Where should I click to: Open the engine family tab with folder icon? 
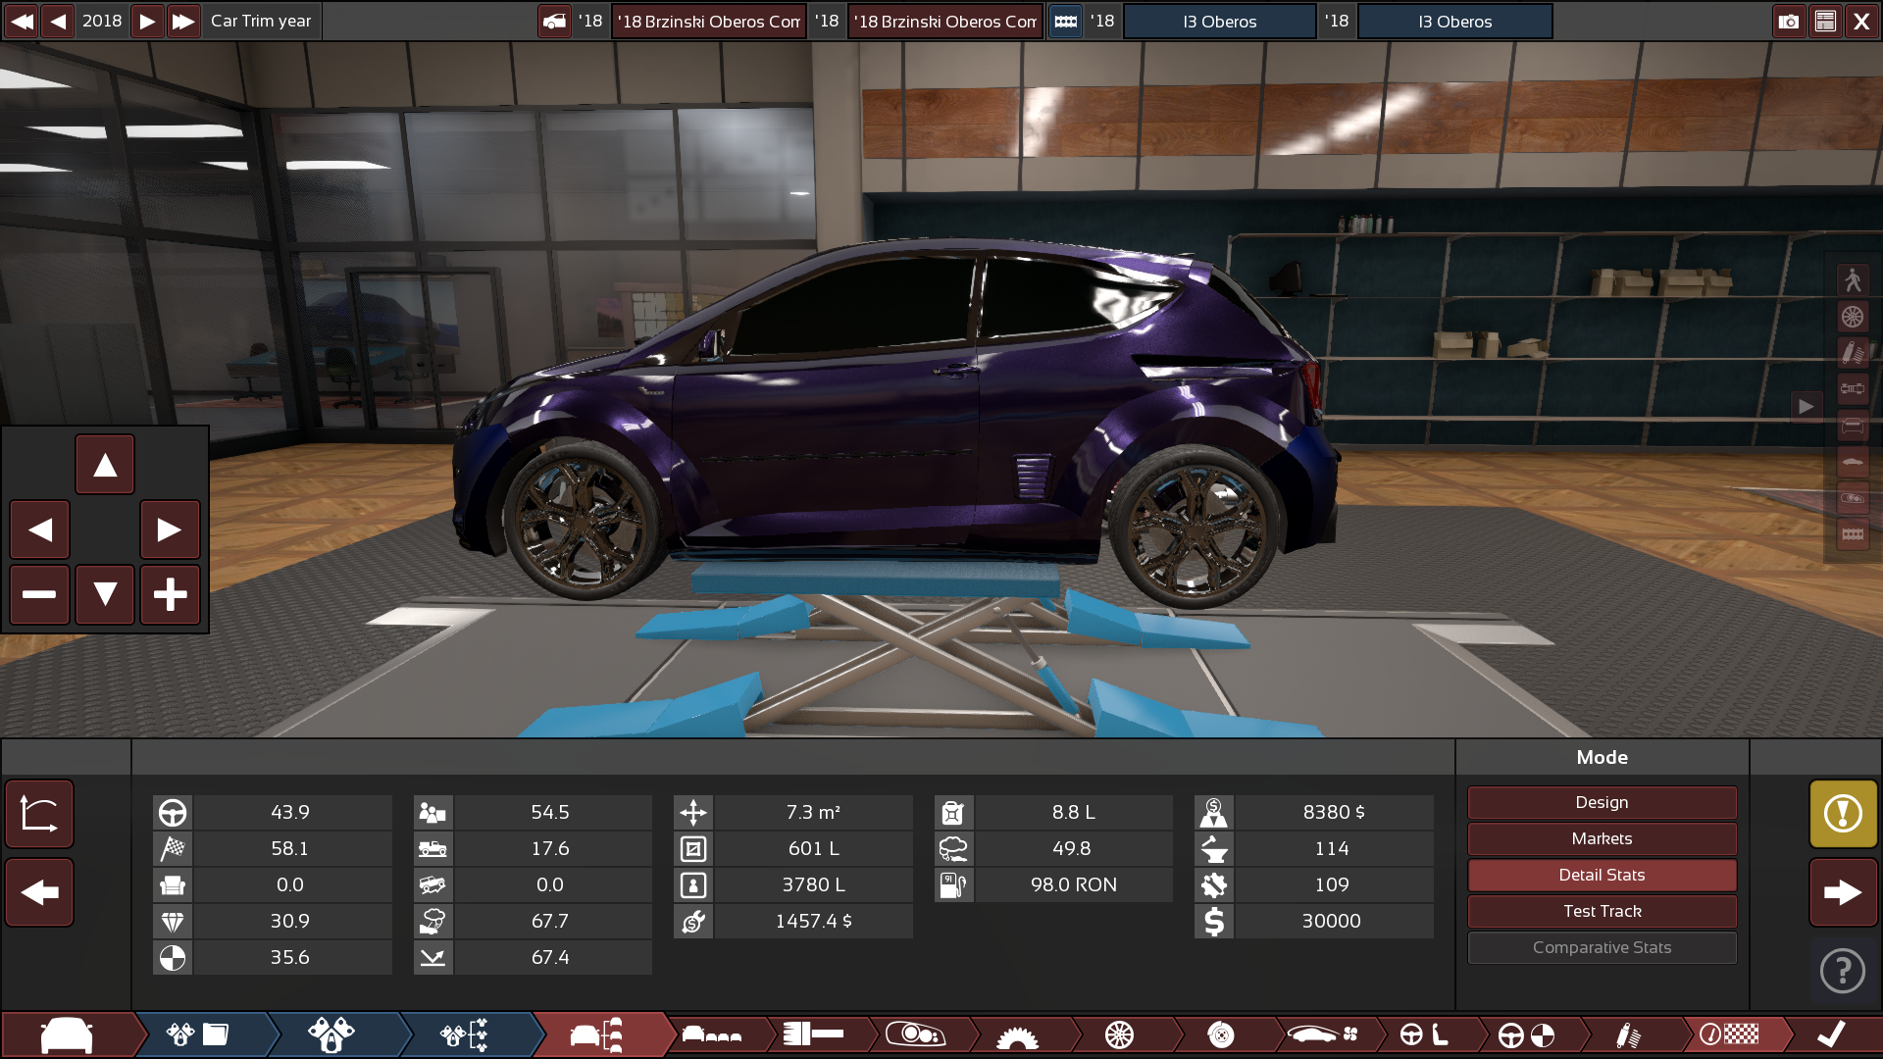pyautogui.click(x=198, y=1034)
